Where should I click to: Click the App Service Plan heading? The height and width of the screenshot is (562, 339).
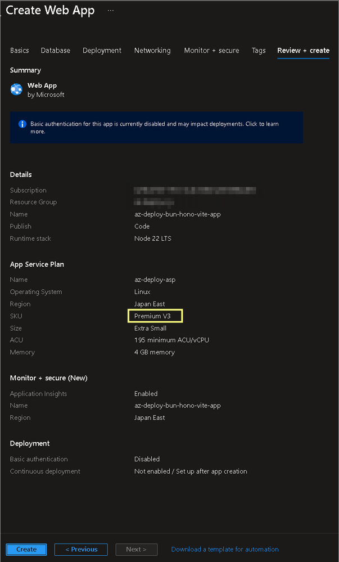37,264
